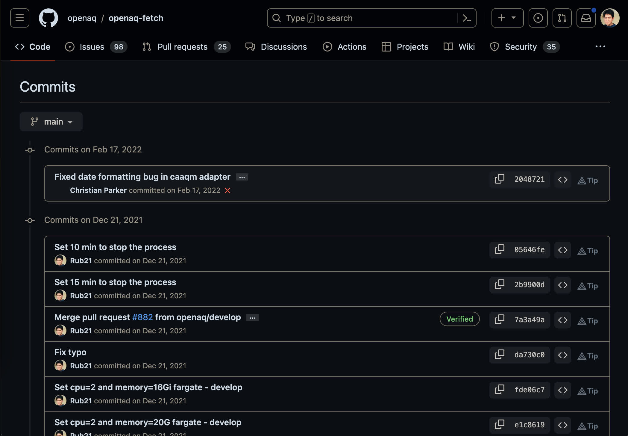
Task: Open 'Set 15 min to stop the process' commit
Action: click(x=115, y=282)
